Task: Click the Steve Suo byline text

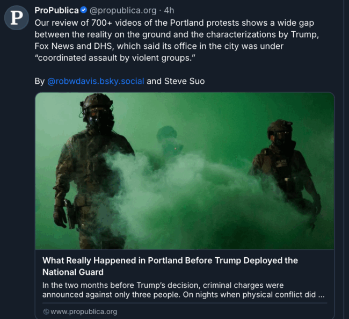Action: 184,81
